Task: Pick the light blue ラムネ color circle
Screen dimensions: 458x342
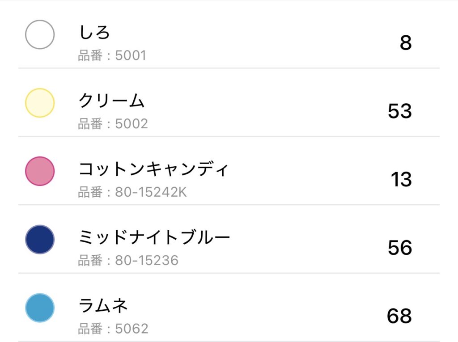Action: [x=40, y=308]
